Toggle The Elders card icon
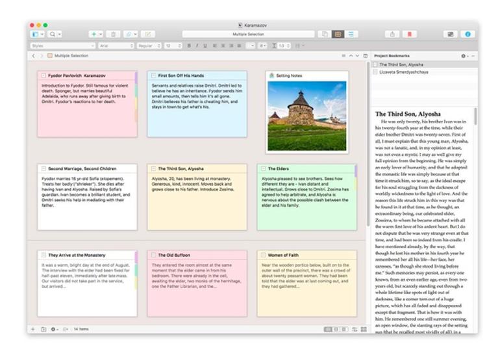This screenshot has width=500, height=355. 264,168
